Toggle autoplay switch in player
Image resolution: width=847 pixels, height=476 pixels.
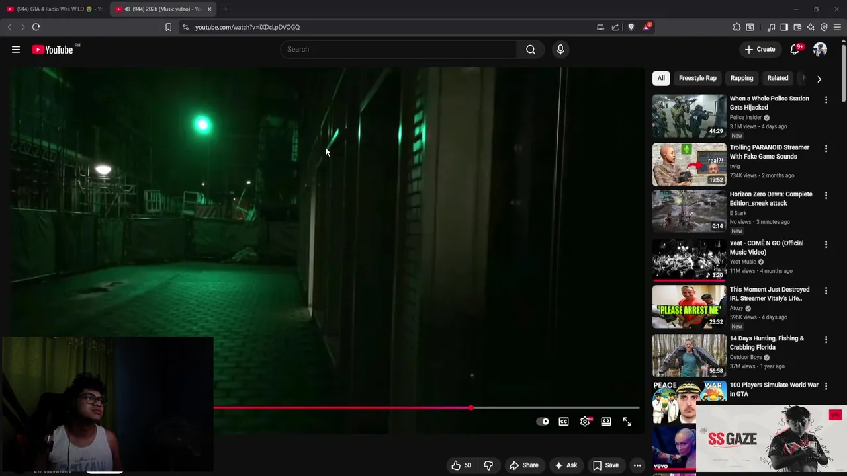(x=543, y=422)
